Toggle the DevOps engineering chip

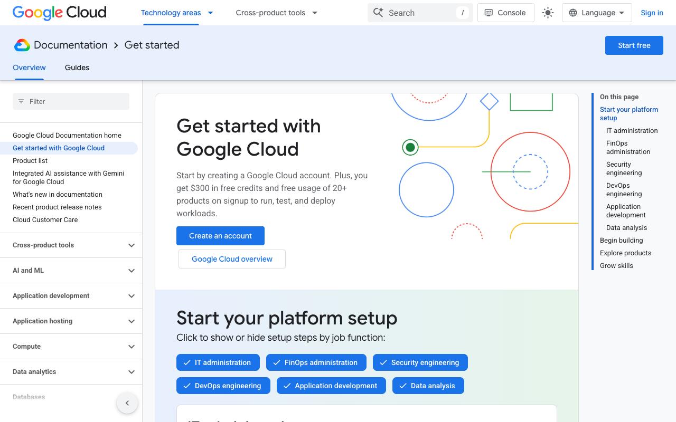point(223,386)
